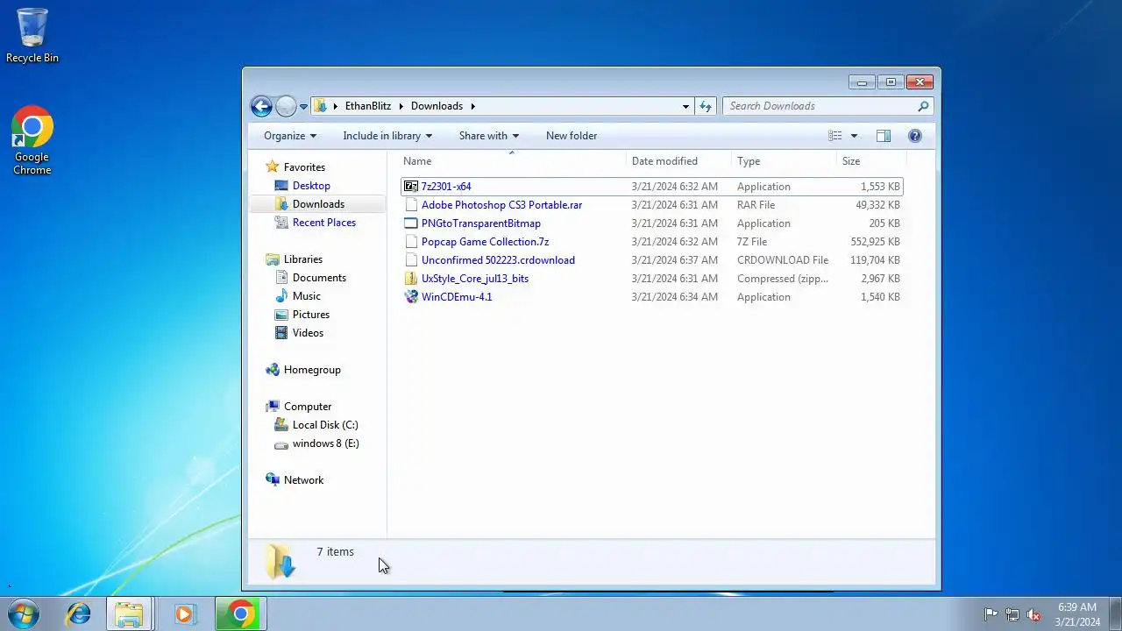The image size is (1122, 631).
Task: Sort files by Size column
Action: click(871, 161)
